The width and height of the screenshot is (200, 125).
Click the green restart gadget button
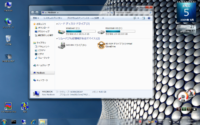[184, 109]
